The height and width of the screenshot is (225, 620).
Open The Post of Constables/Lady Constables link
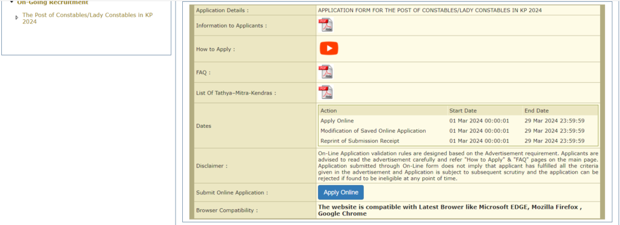point(87,18)
